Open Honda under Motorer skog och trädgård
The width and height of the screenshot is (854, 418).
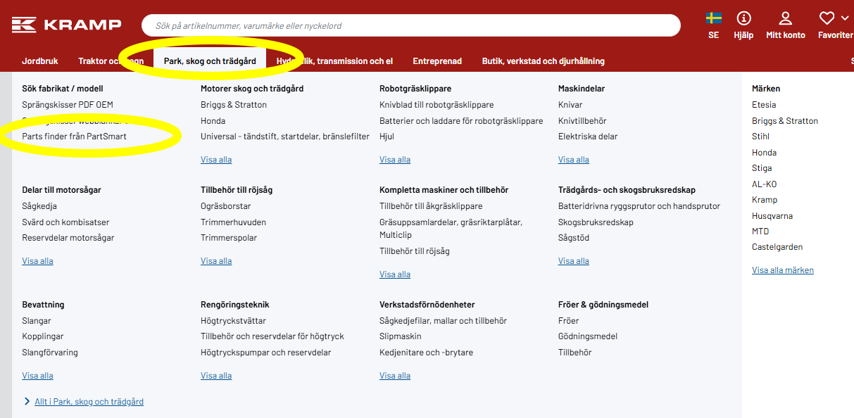click(213, 121)
